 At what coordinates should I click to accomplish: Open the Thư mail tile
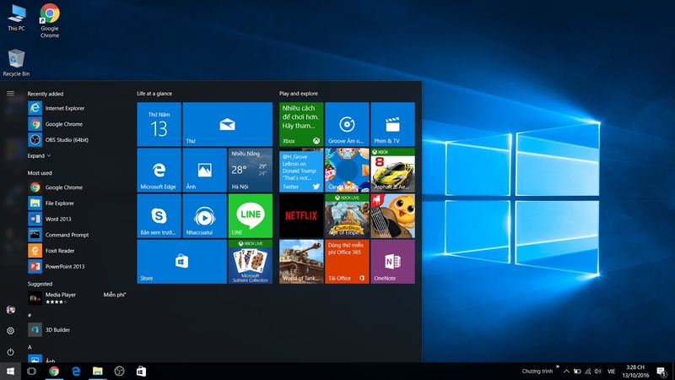tap(227, 124)
